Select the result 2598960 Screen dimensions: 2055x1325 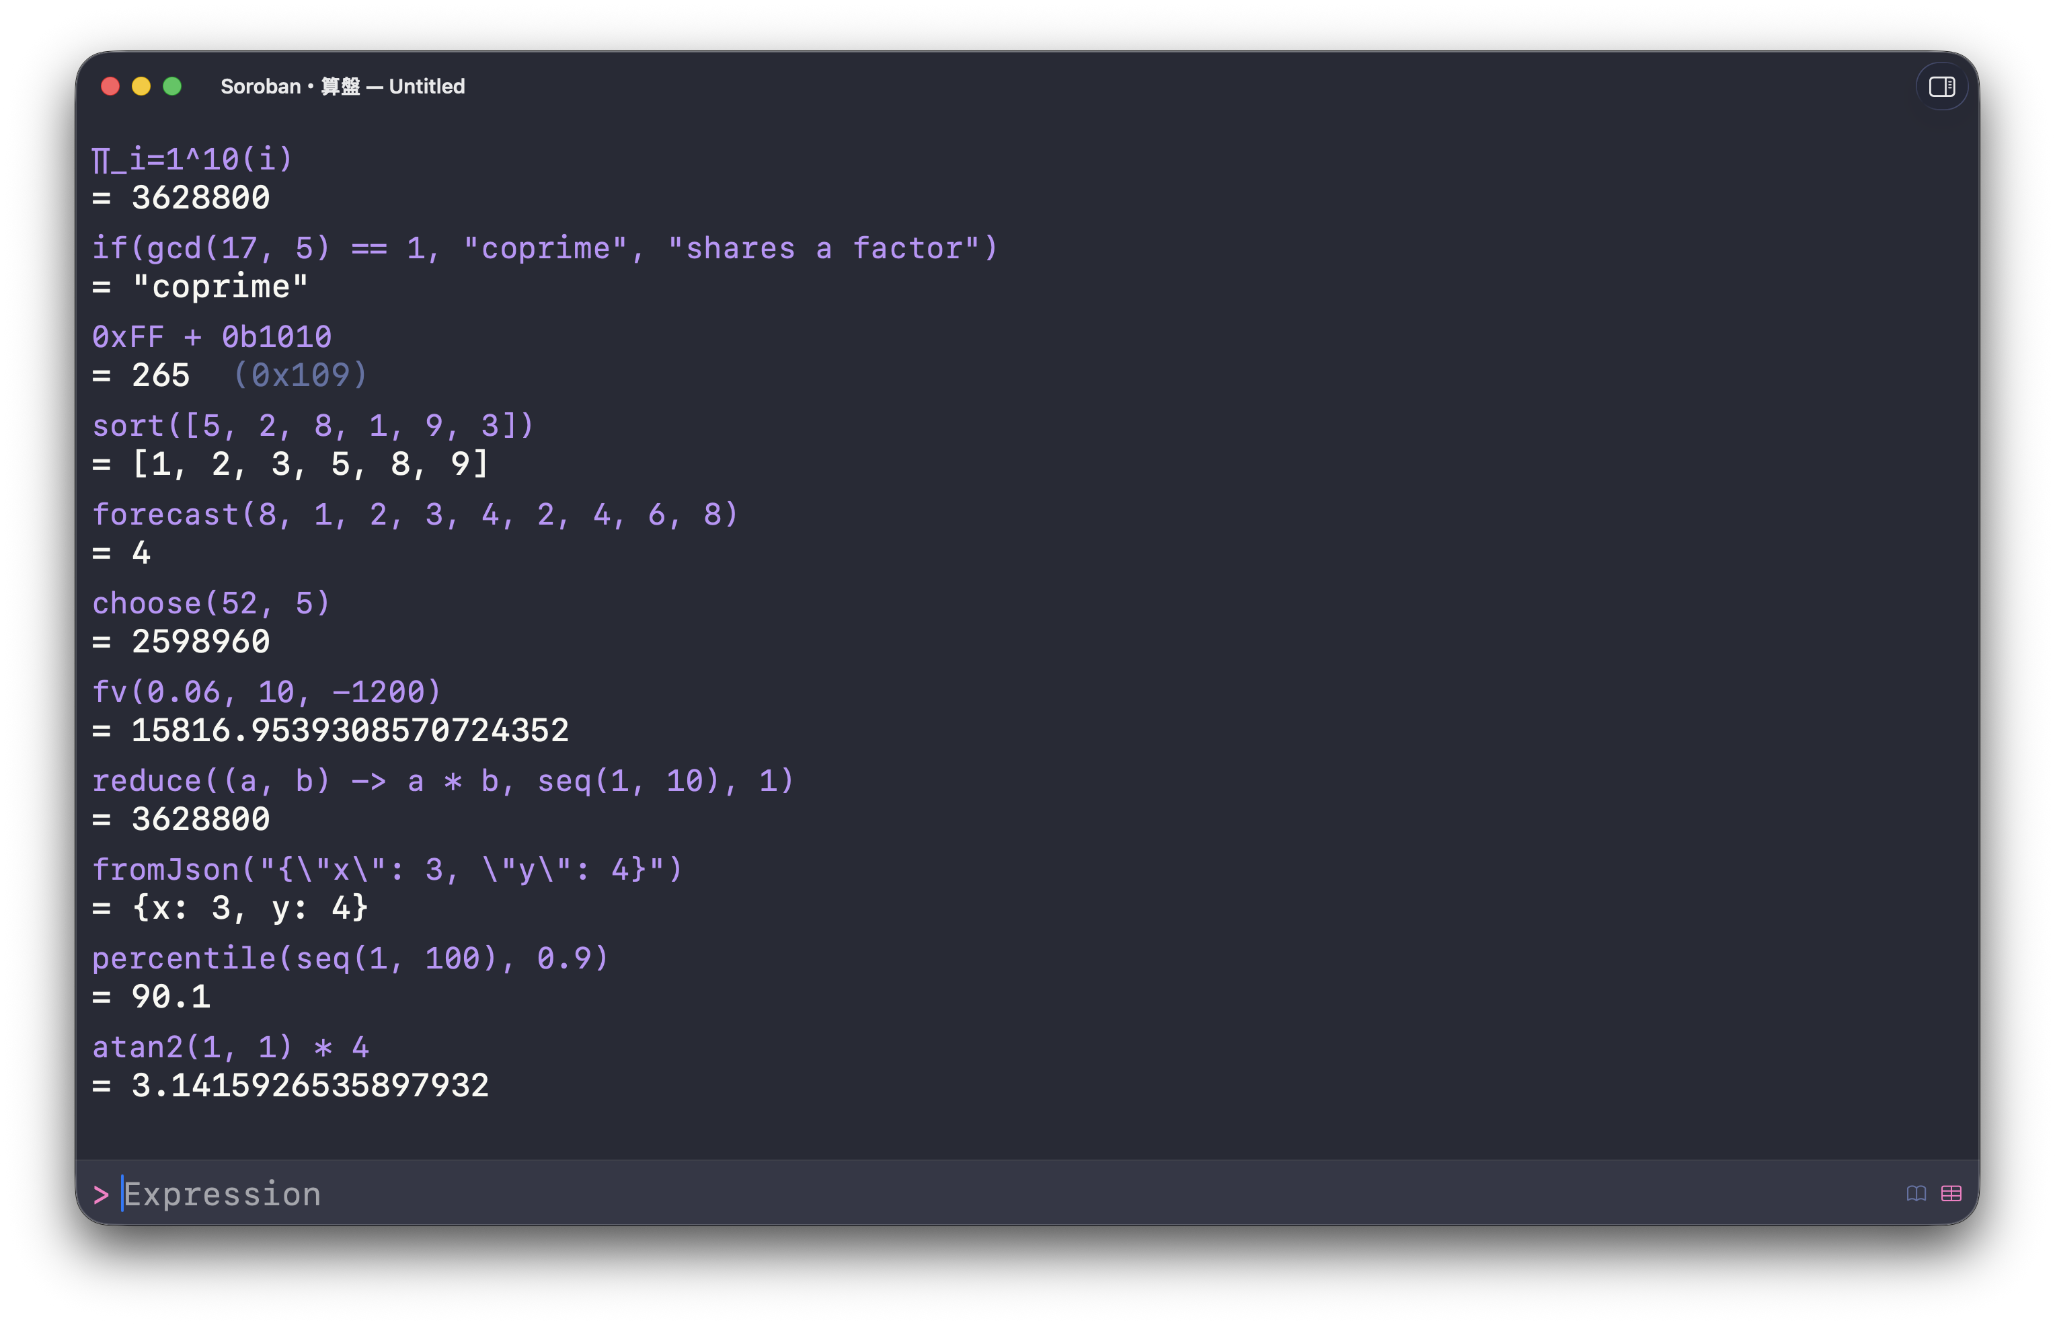pyautogui.click(x=200, y=642)
